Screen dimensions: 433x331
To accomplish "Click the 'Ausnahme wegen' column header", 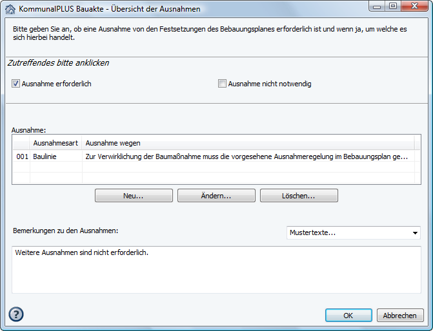I will tap(113, 143).
